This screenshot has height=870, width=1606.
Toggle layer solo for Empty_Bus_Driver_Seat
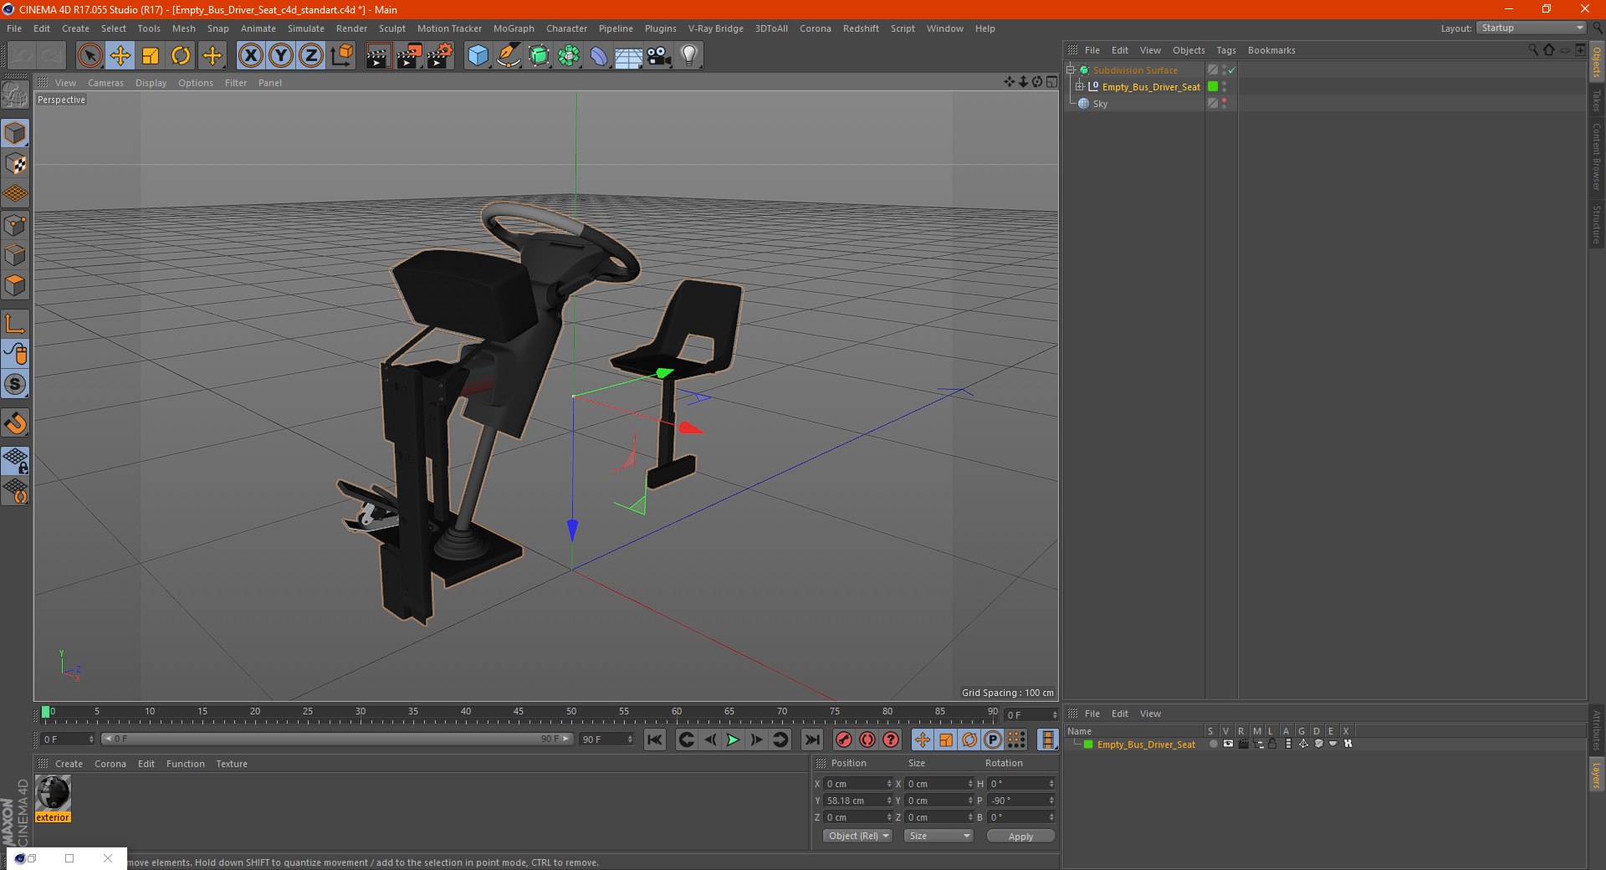tap(1212, 744)
